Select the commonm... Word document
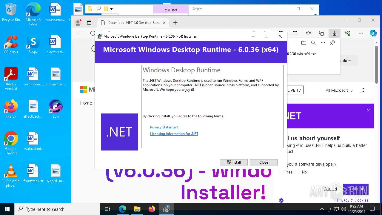382x215 pixels. click(x=33, y=77)
